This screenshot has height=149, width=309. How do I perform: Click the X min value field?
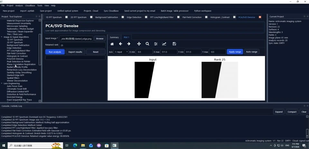(144, 52)
